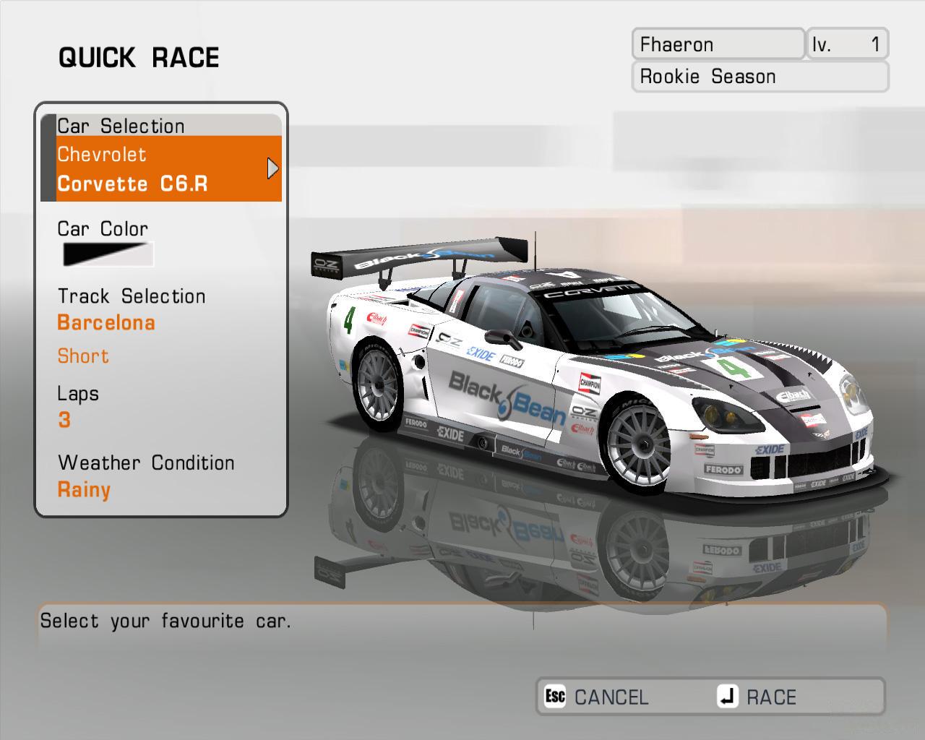This screenshot has height=740, width=925.
Task: Click the QUICK RACE title
Action: [x=139, y=58]
